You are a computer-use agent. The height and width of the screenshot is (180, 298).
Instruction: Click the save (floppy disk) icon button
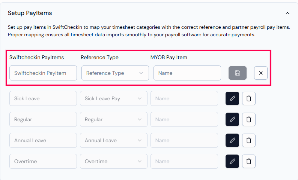(x=237, y=73)
